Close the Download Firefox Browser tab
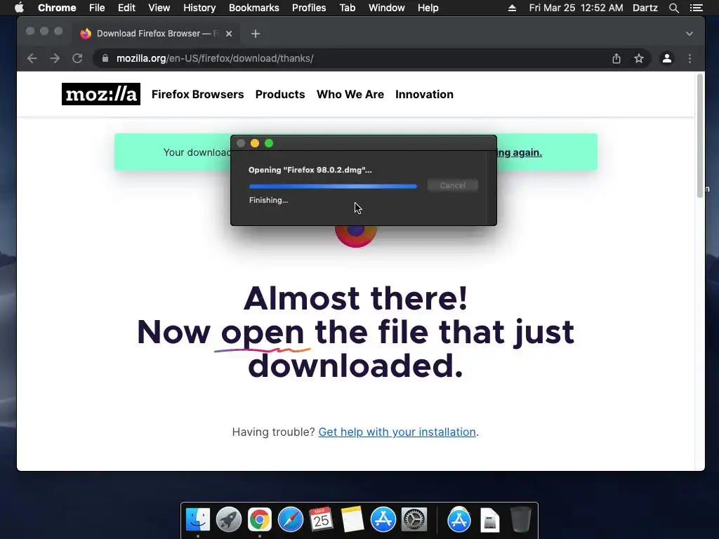The image size is (719, 539). tap(229, 34)
